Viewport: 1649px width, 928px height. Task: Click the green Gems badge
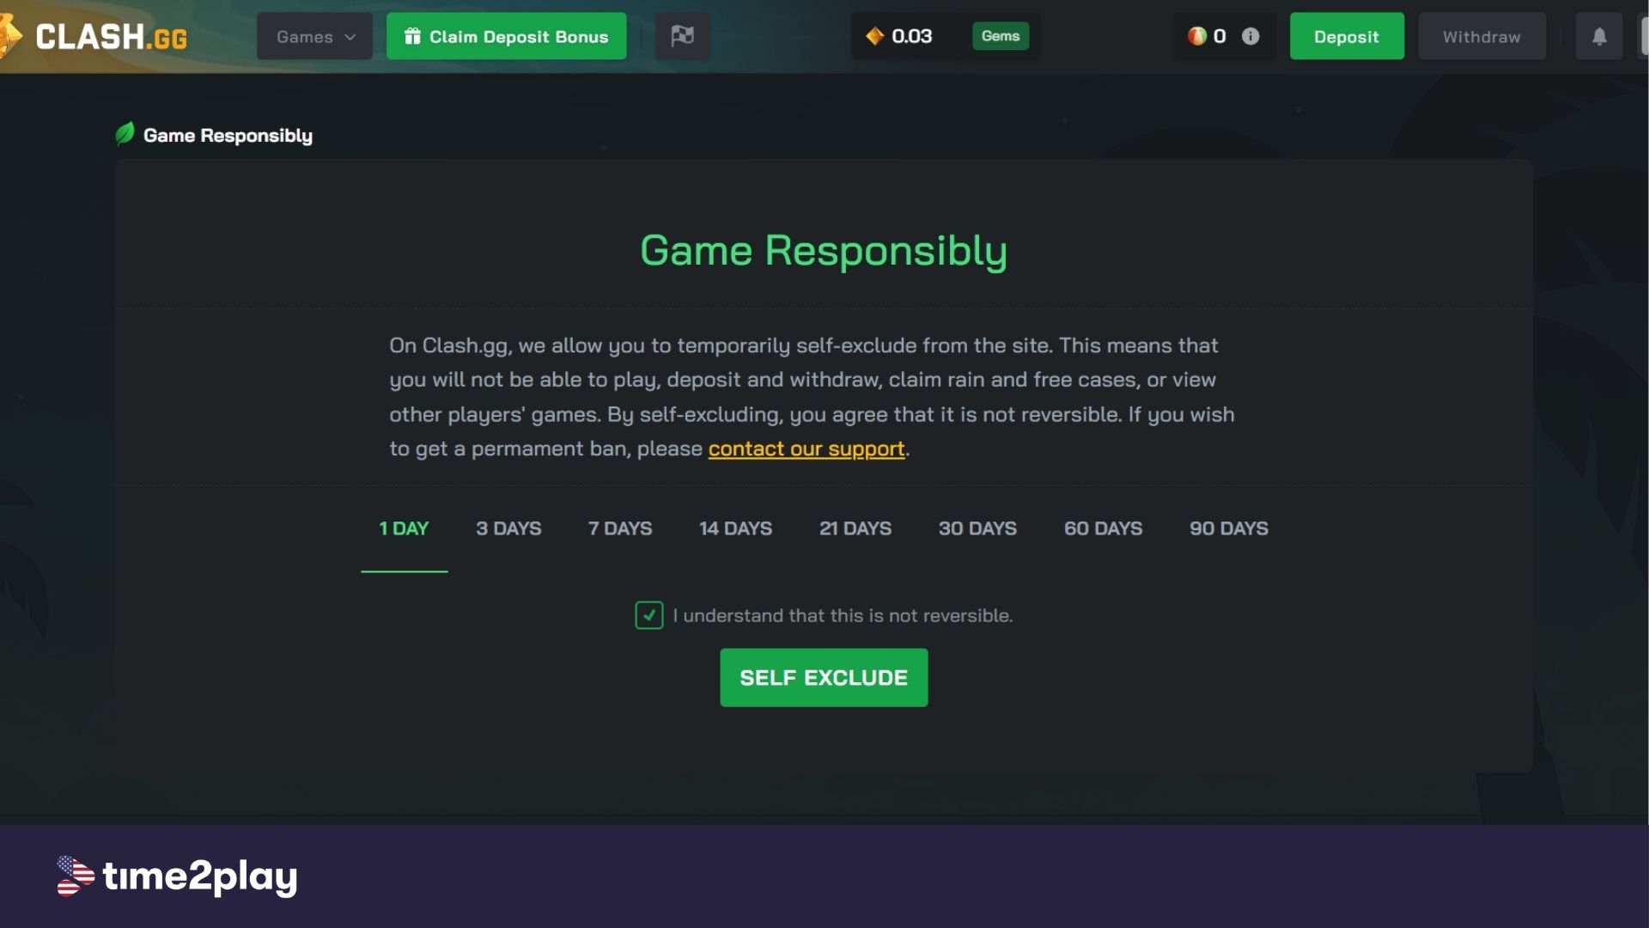1000,36
